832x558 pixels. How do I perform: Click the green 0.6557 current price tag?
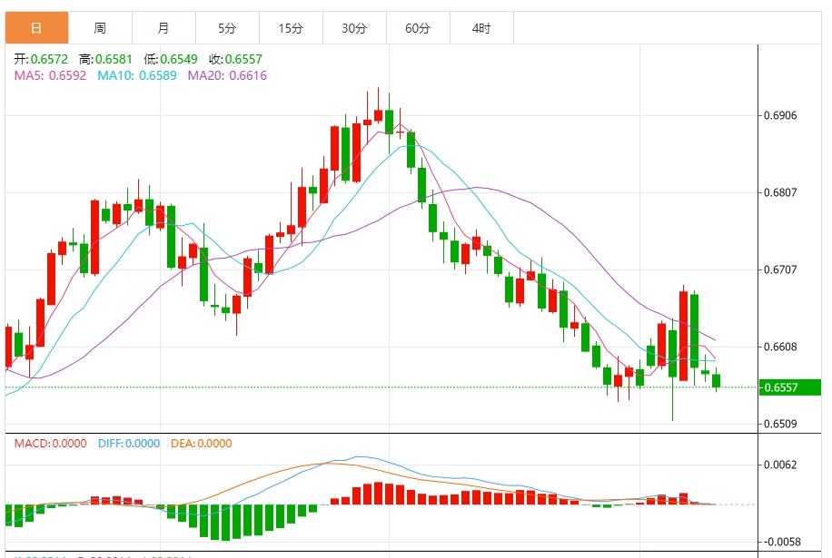pyautogui.click(x=789, y=387)
